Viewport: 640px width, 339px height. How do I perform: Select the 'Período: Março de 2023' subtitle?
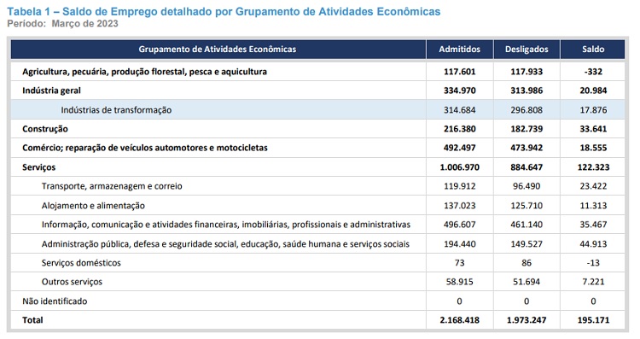click(x=62, y=24)
